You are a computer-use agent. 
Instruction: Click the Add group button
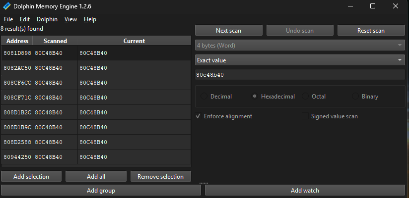tap(101, 191)
